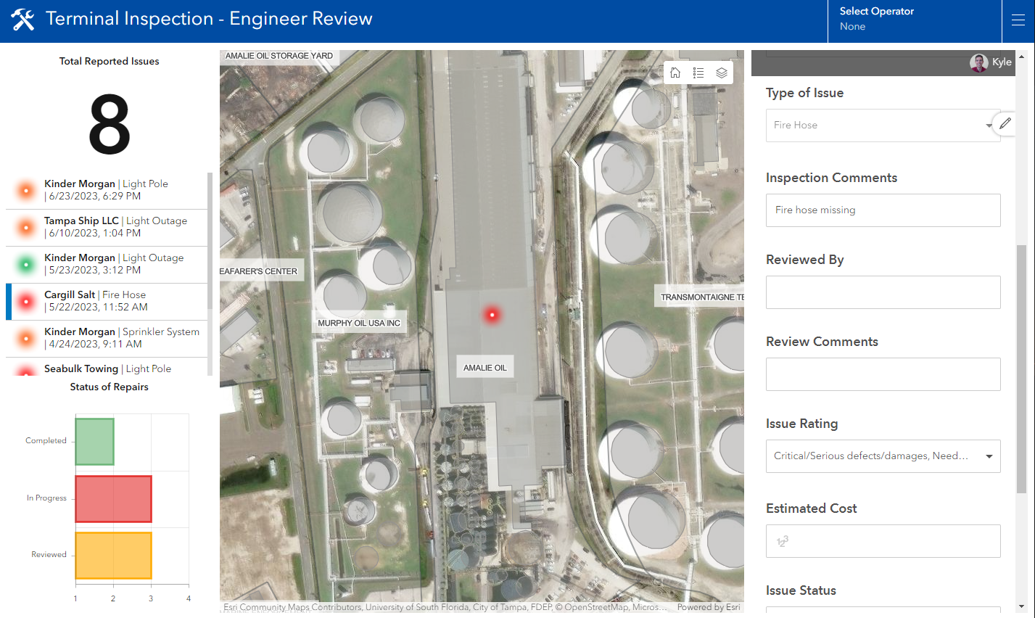
Task: Click Kyle's profile avatar picture
Action: 979,62
